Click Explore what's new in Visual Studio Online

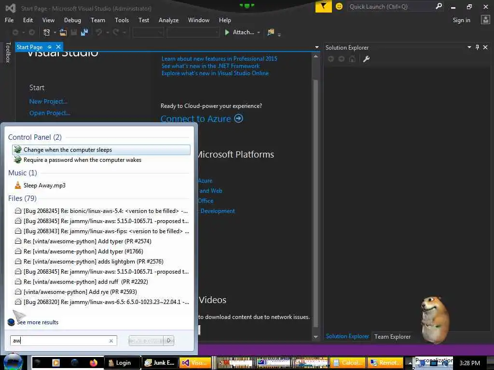215,73
